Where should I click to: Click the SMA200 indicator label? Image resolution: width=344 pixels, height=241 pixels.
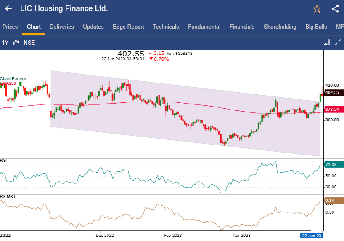coord(8,83)
